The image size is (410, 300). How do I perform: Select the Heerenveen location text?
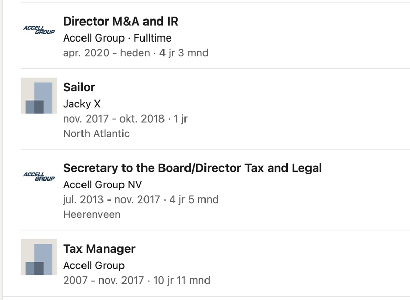coord(92,215)
